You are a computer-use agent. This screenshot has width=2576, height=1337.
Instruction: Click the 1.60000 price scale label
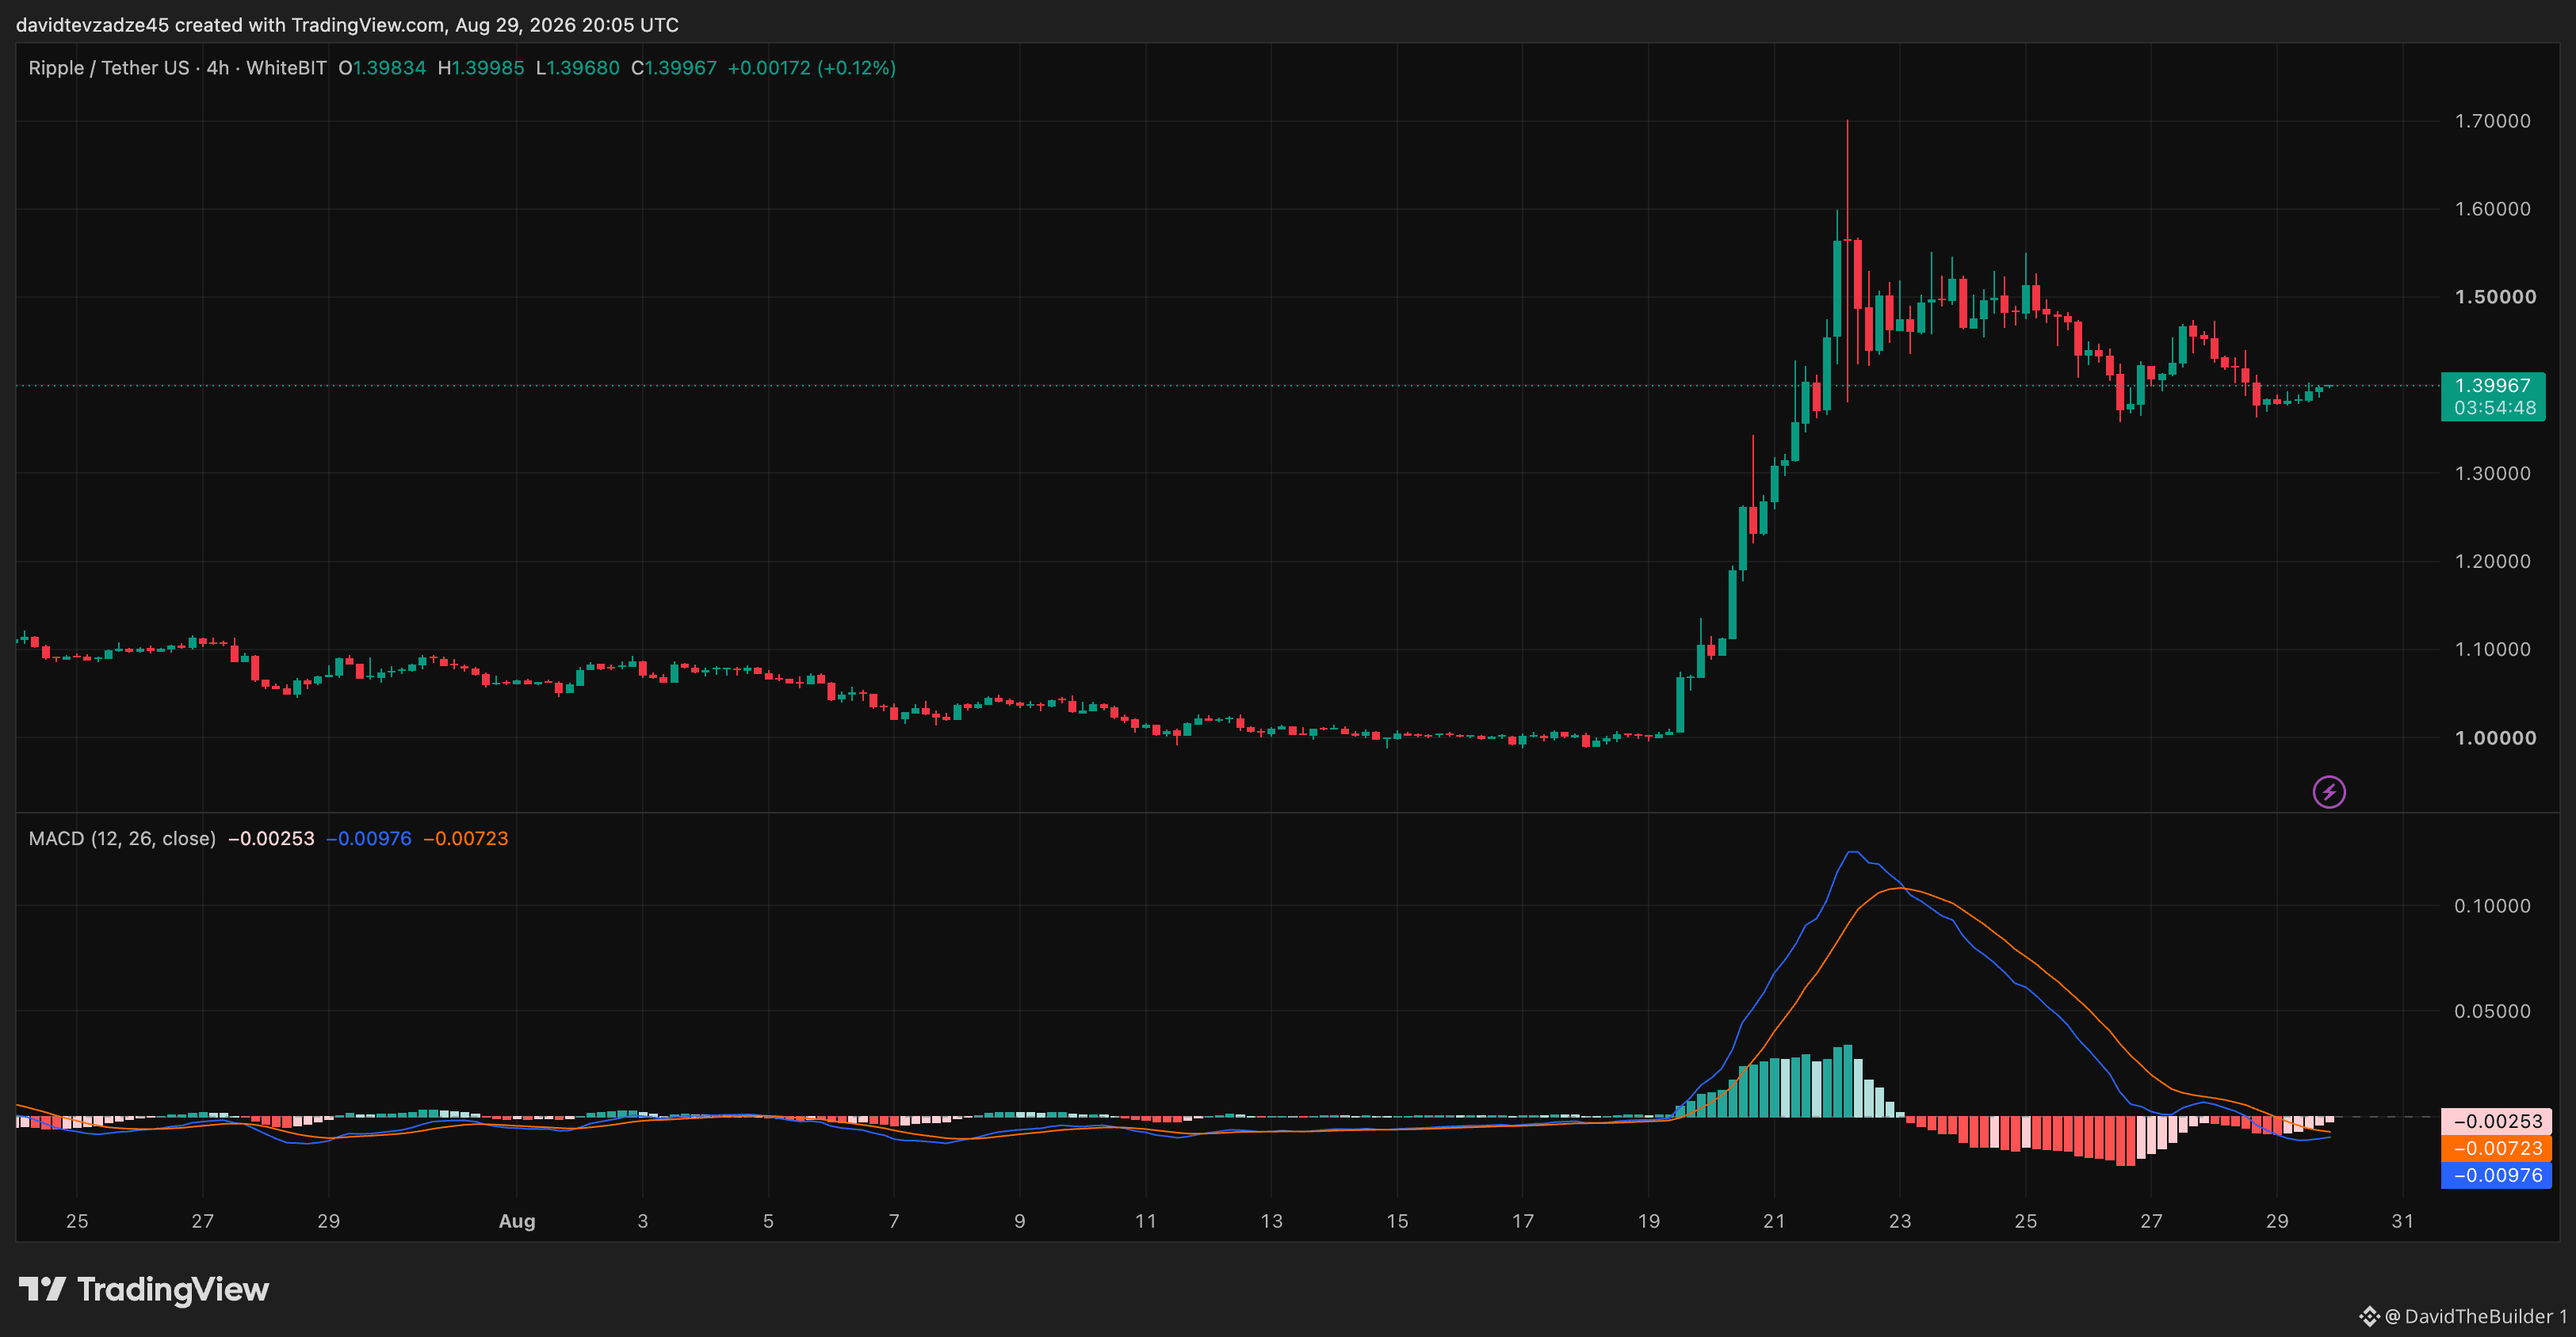tap(2492, 209)
